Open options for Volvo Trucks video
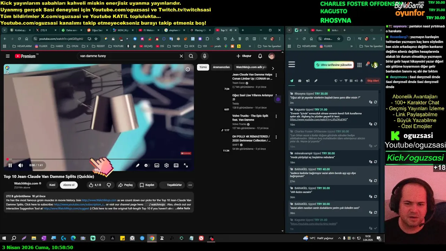 point(276,116)
